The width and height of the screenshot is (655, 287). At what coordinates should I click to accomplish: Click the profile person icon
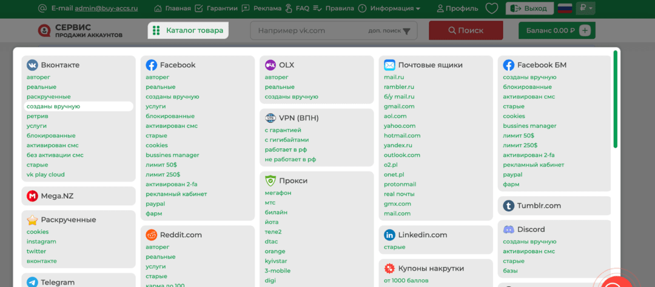point(440,8)
